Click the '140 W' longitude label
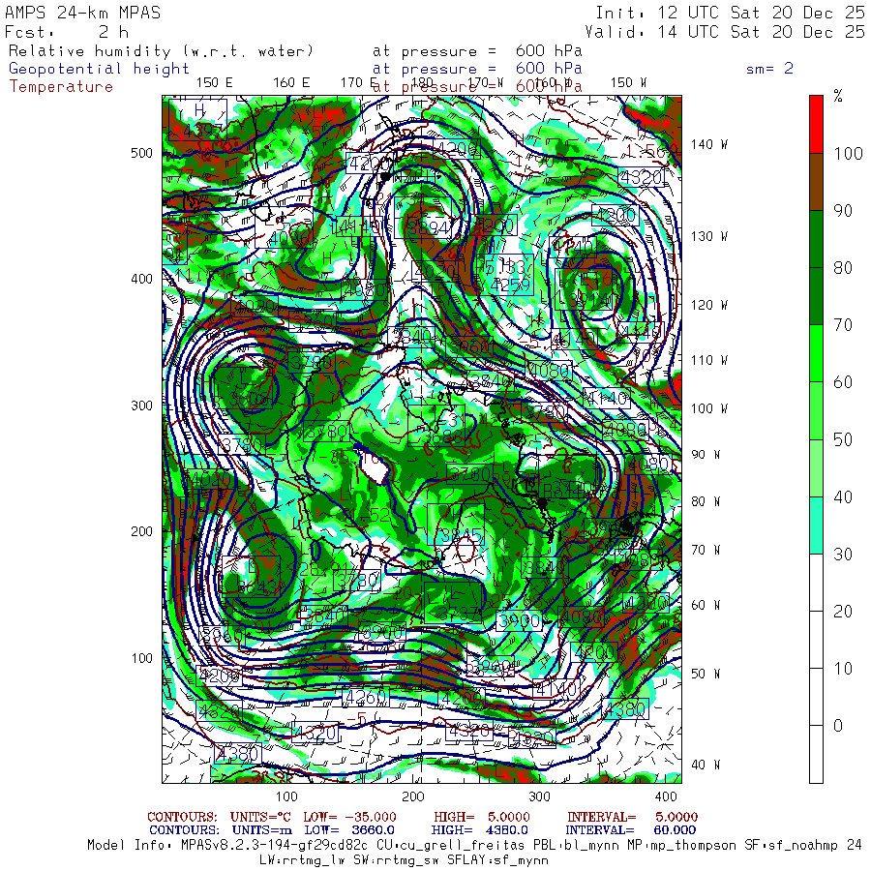The height and width of the screenshot is (871, 871). [708, 144]
